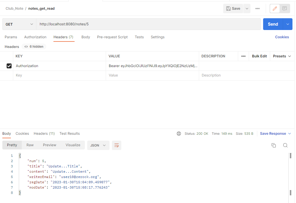Click the empty Value input field
This screenshot has height=203, width=296.
point(152,75)
